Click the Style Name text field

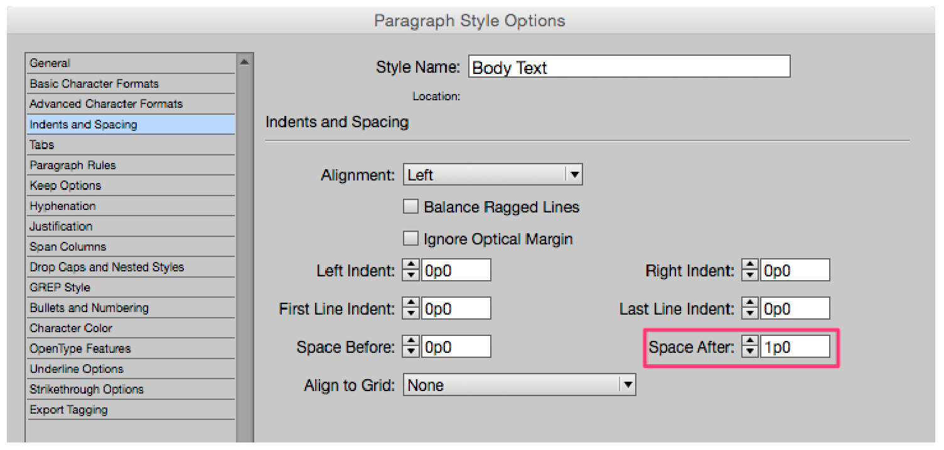[629, 67]
